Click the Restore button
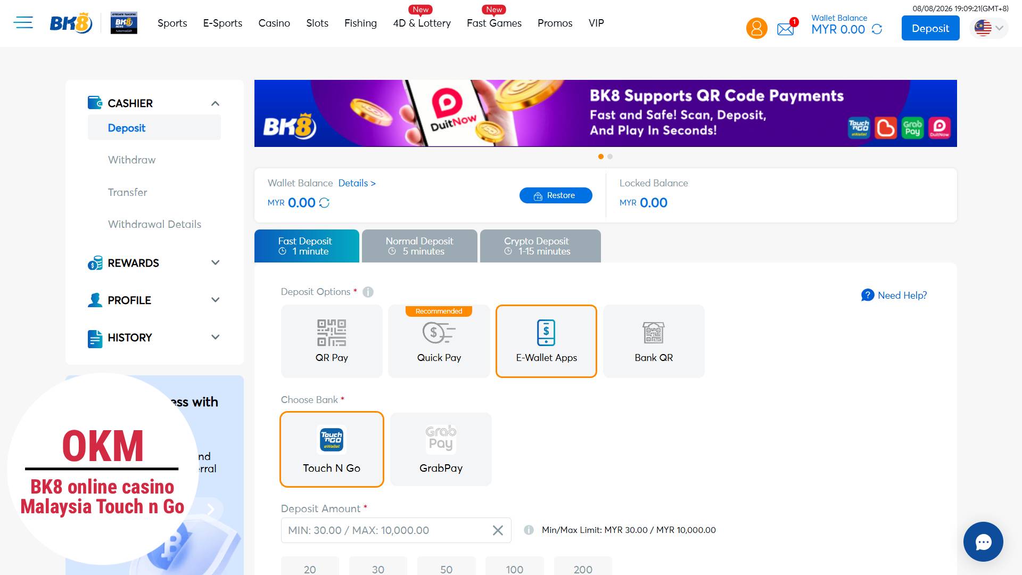 tap(556, 195)
